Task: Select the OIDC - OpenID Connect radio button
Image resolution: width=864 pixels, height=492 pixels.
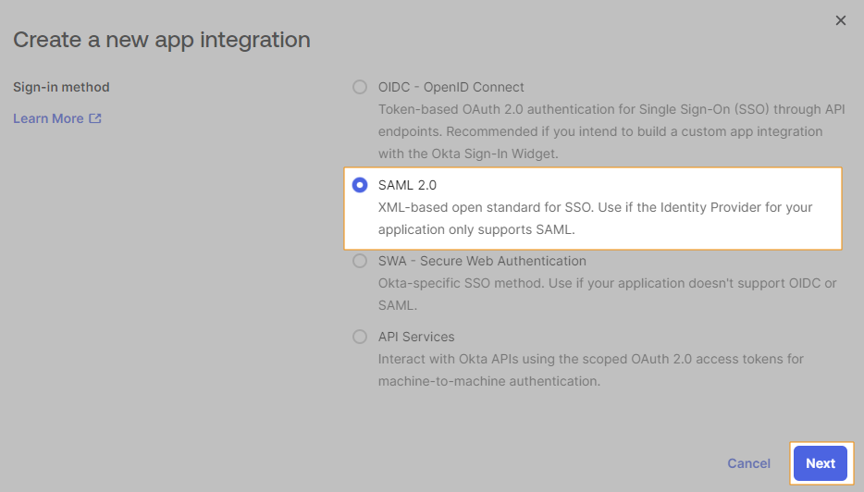Action: (x=360, y=87)
